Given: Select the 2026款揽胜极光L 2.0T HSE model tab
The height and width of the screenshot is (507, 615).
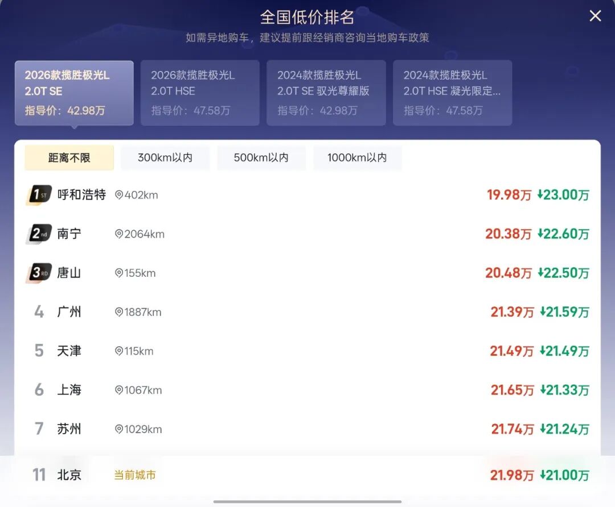Looking at the screenshot, I should click(x=200, y=93).
